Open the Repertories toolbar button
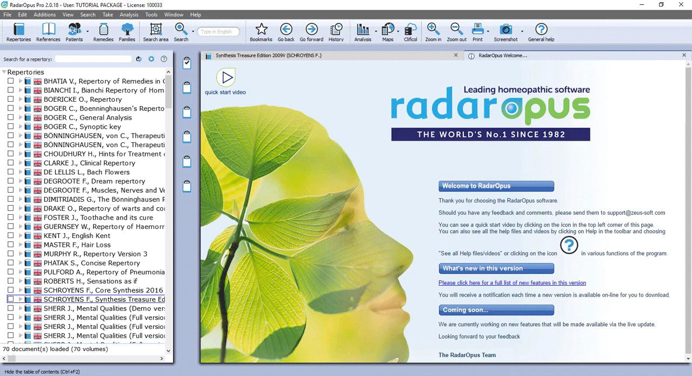 [x=18, y=32]
